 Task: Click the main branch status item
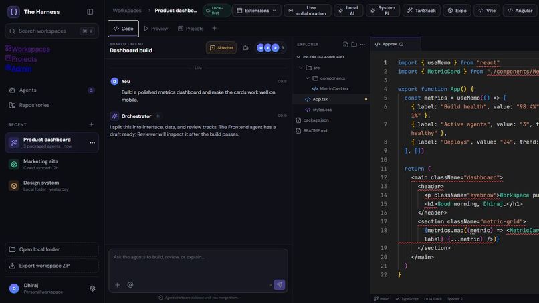click(x=383, y=299)
